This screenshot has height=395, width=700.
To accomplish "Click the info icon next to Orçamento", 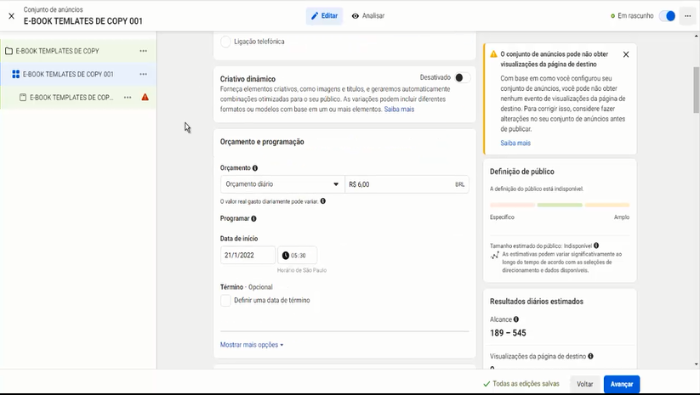I will (255, 168).
